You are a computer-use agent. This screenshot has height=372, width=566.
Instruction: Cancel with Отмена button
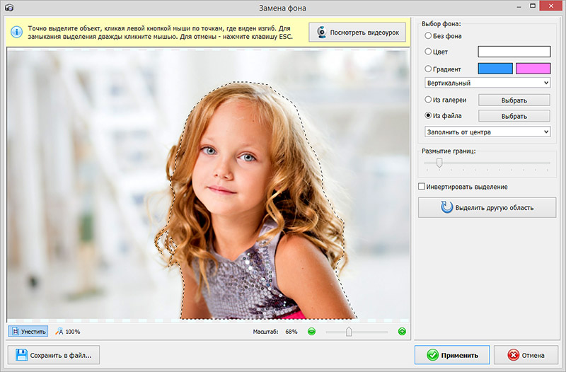(x=526, y=355)
